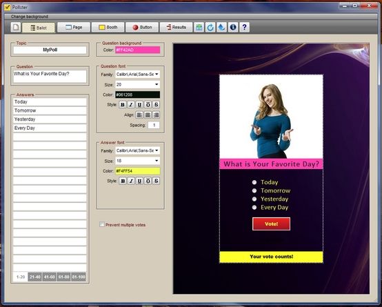Open the Answer font Family dropdown
Viewport: 382px width, 307px height.
[137, 150]
